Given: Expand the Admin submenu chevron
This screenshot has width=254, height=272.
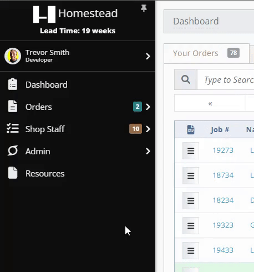Looking at the screenshot, I should [148, 151].
